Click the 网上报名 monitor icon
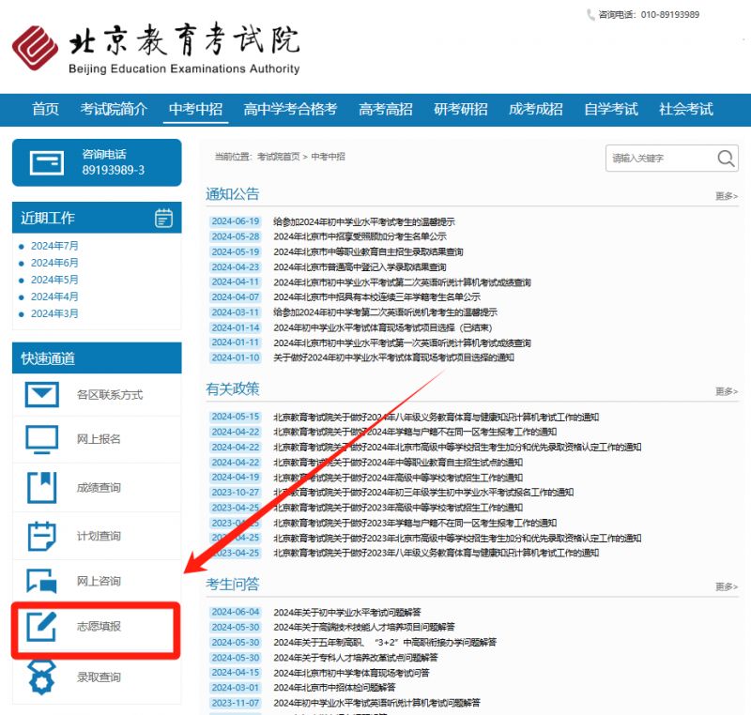The image size is (751, 715). coord(42,439)
